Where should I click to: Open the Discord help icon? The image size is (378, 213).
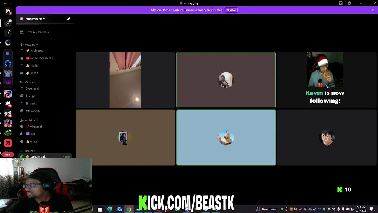(350, 3)
